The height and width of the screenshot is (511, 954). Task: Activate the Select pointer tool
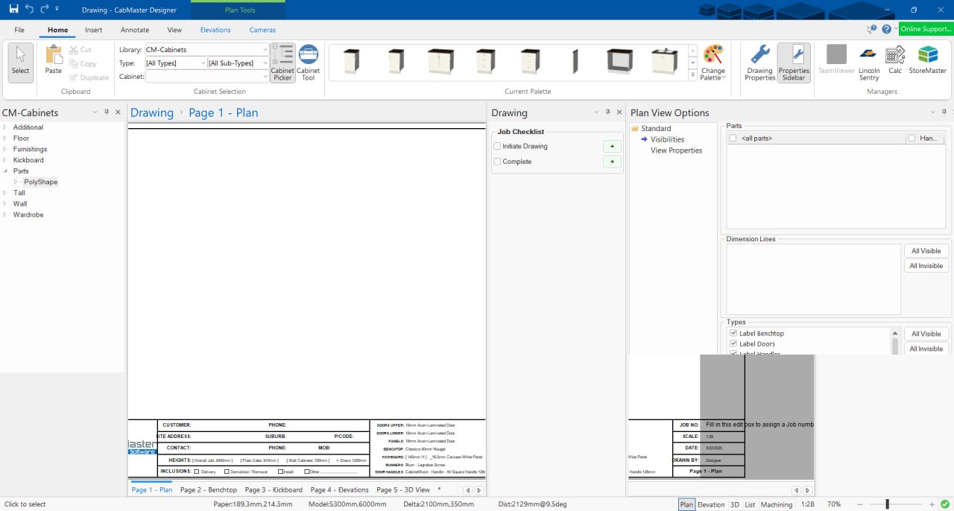point(21,62)
